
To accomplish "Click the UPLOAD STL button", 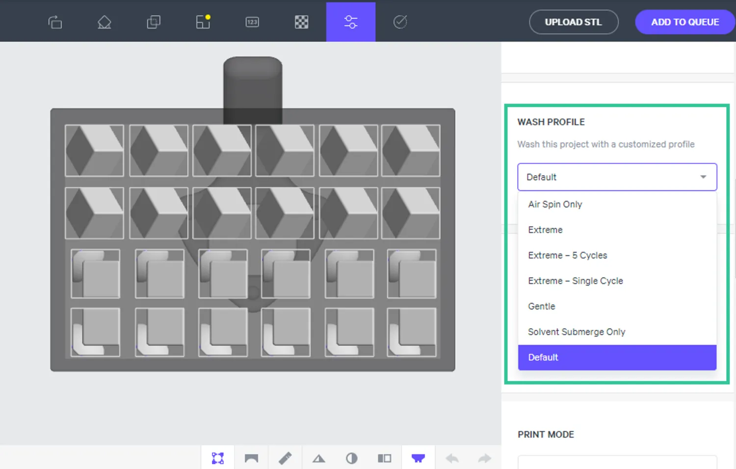I will [574, 22].
